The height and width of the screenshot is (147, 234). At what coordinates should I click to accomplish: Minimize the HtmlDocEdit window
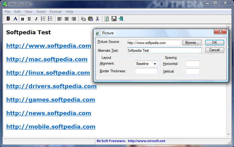207,3
